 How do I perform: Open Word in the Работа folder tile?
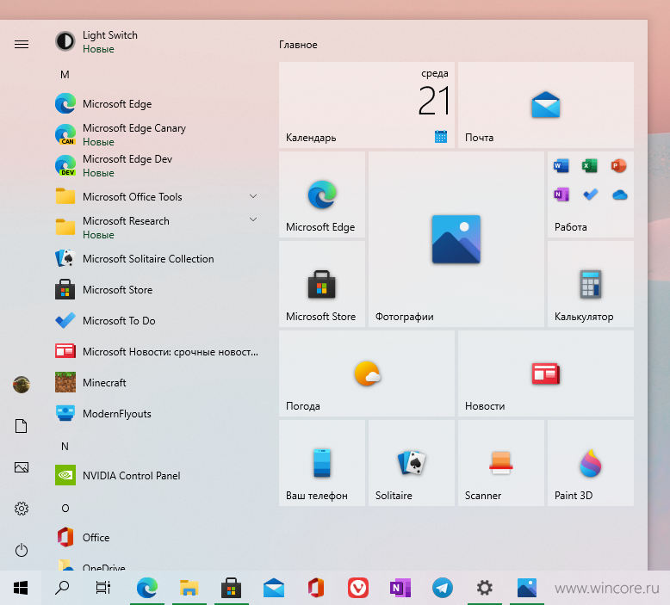(x=561, y=165)
